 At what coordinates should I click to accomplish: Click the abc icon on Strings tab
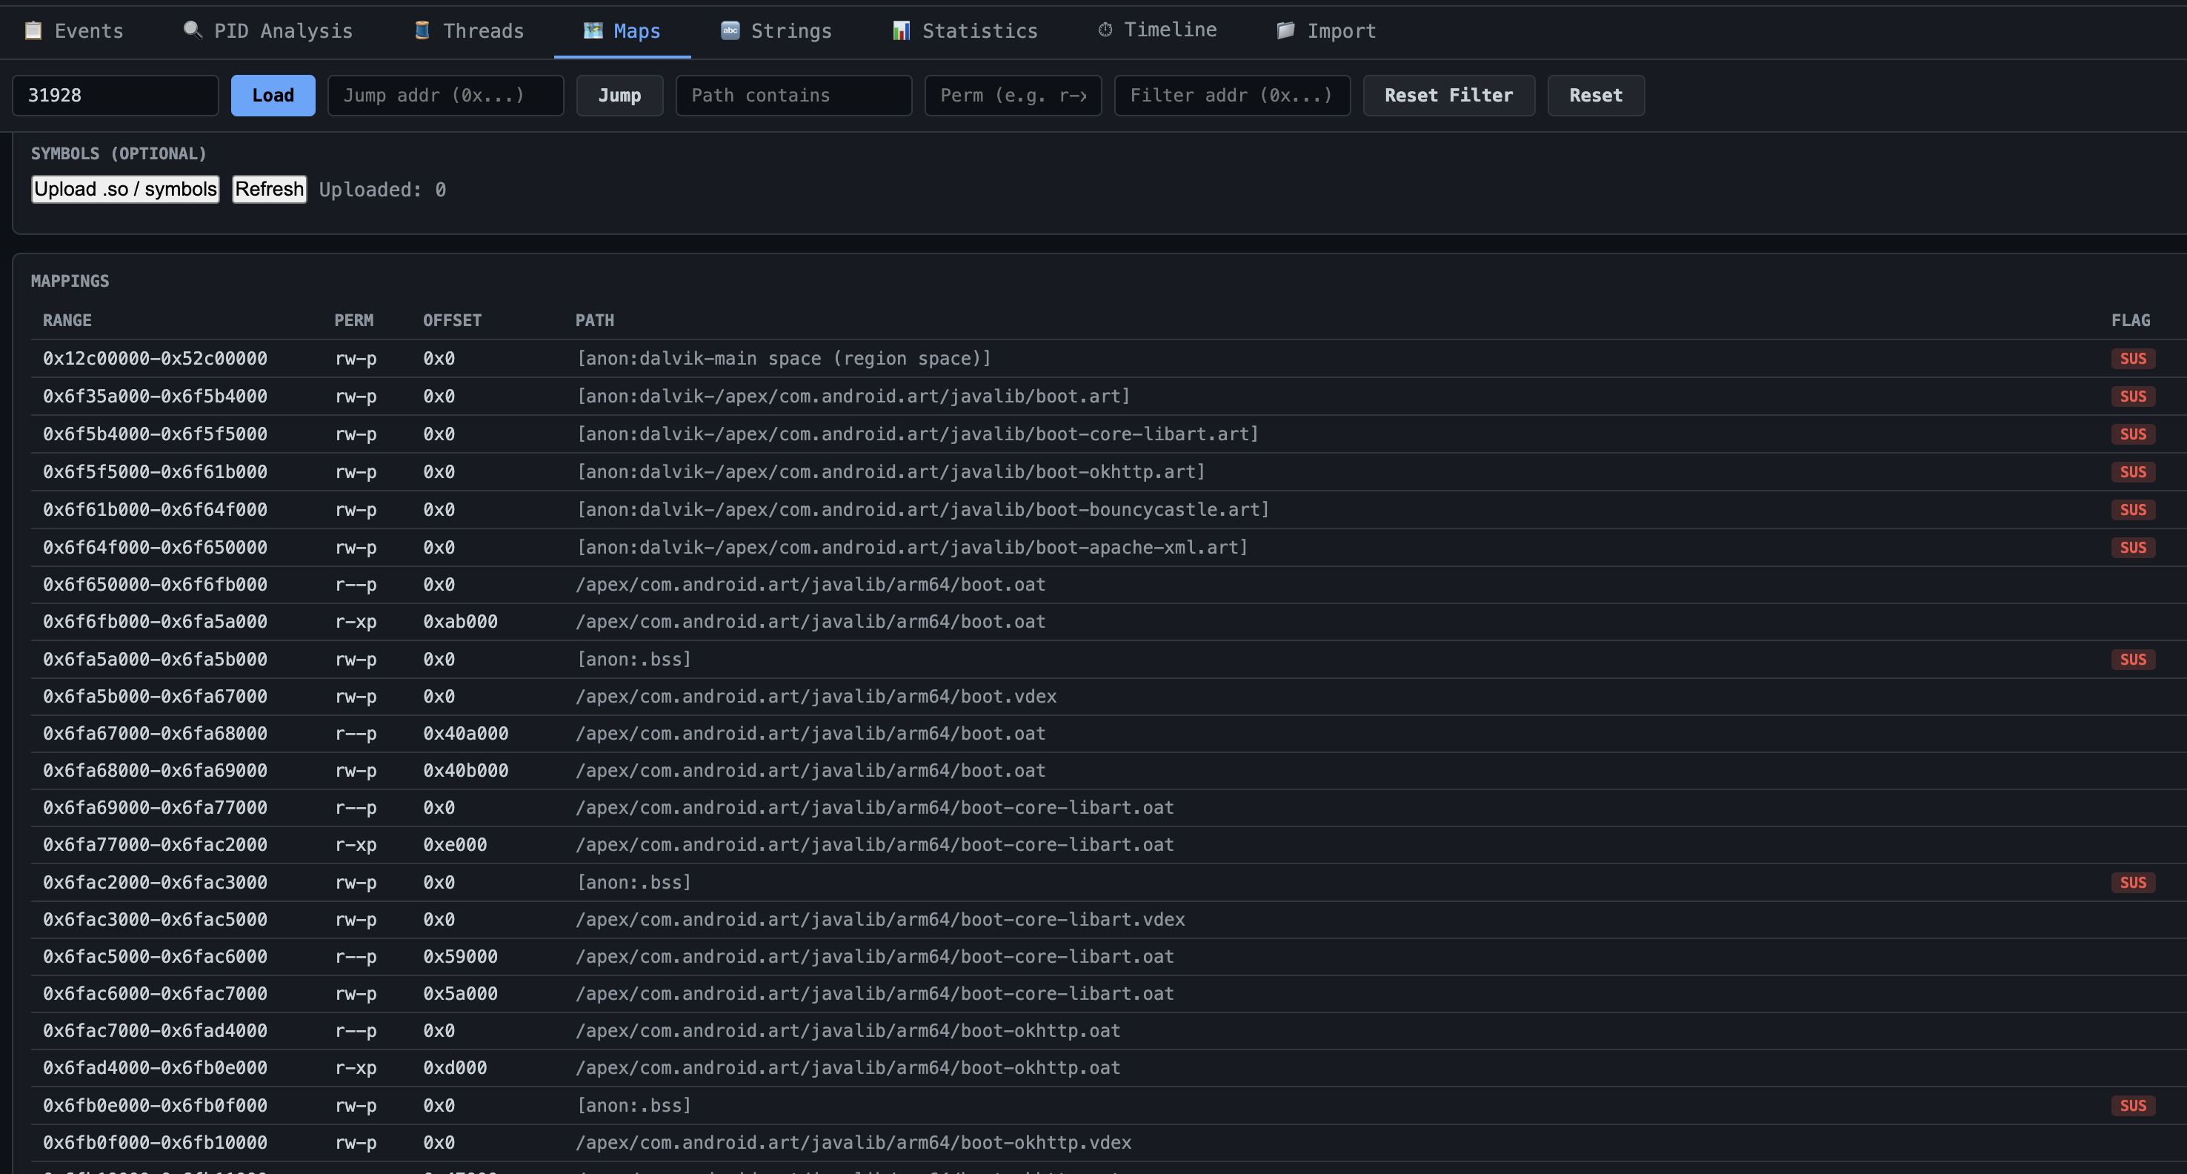tap(730, 30)
